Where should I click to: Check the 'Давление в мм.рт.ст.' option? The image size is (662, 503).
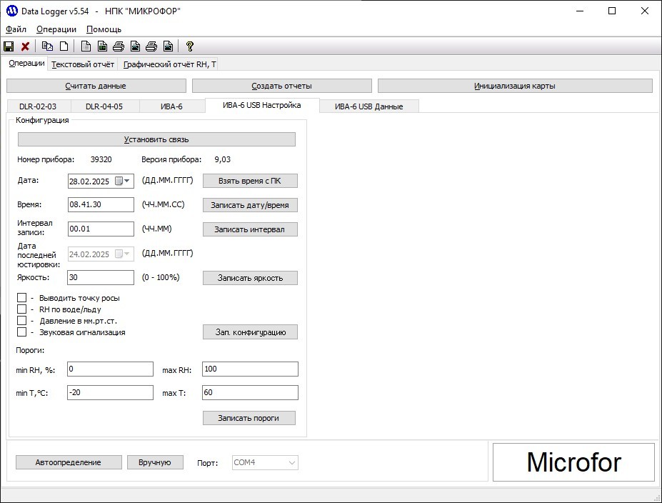point(21,320)
